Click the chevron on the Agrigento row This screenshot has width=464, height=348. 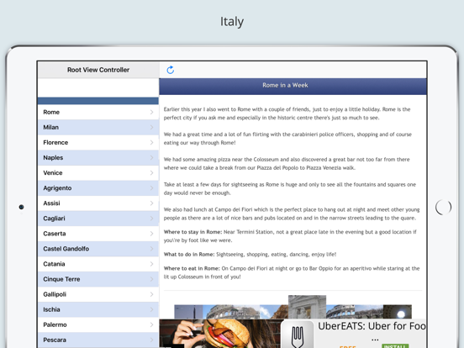(152, 188)
